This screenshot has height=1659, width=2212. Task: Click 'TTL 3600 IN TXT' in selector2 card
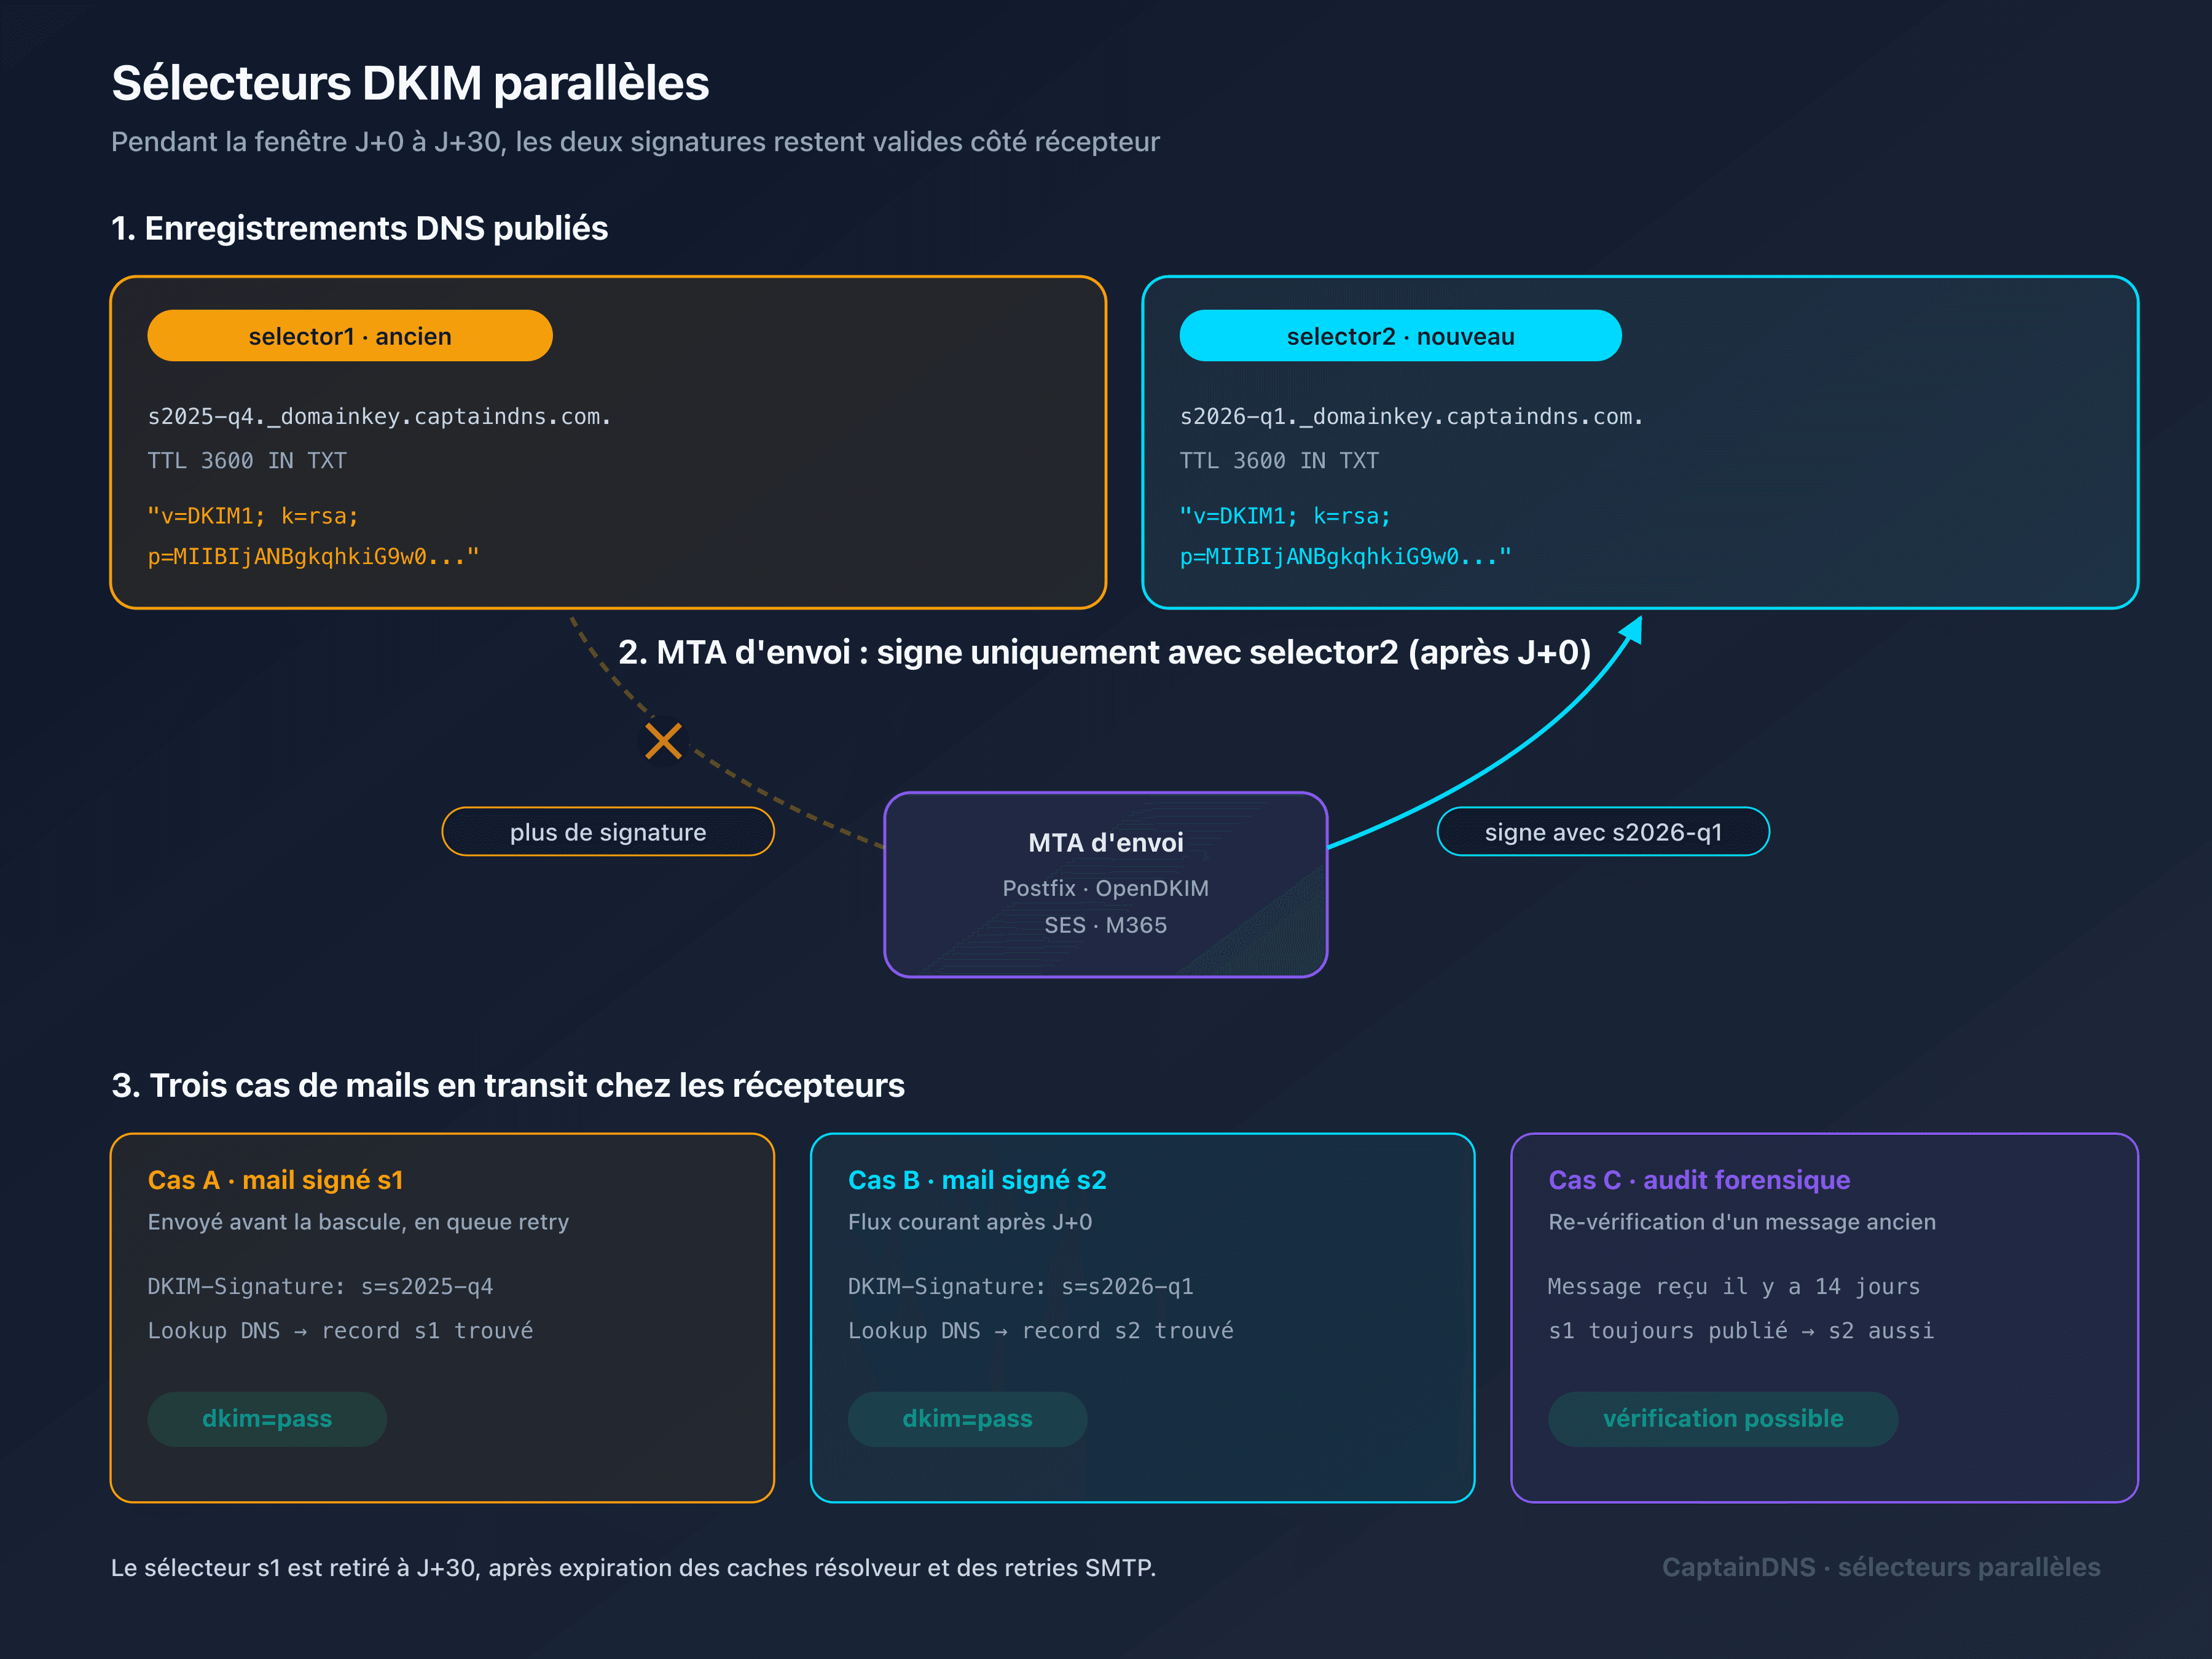tap(1279, 461)
